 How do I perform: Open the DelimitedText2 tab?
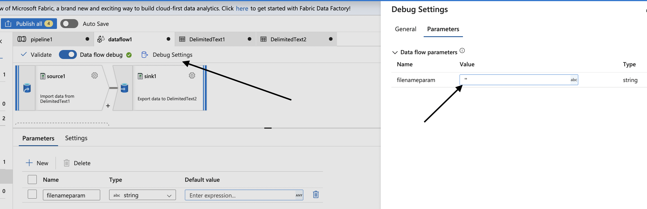pyautogui.click(x=288, y=39)
